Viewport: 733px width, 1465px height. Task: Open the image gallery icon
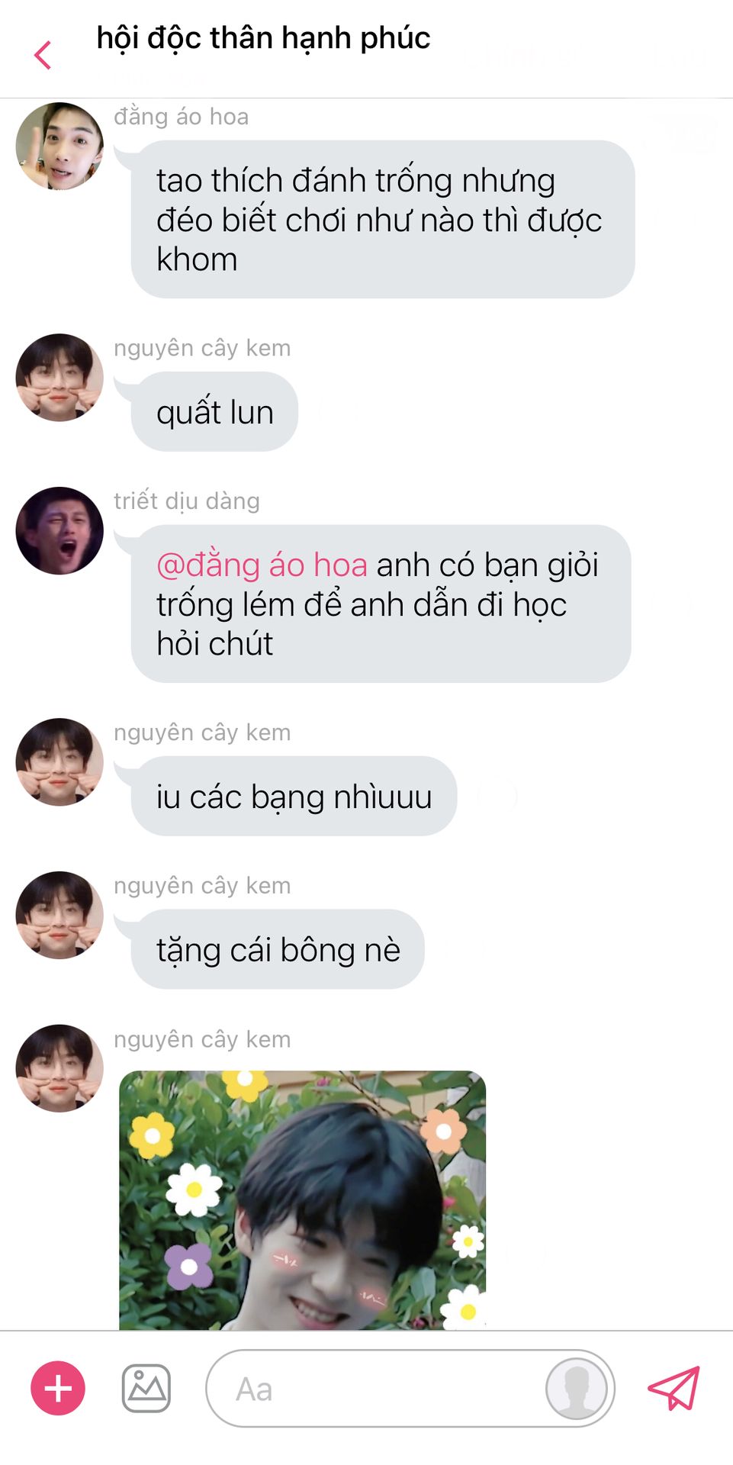[146, 1388]
